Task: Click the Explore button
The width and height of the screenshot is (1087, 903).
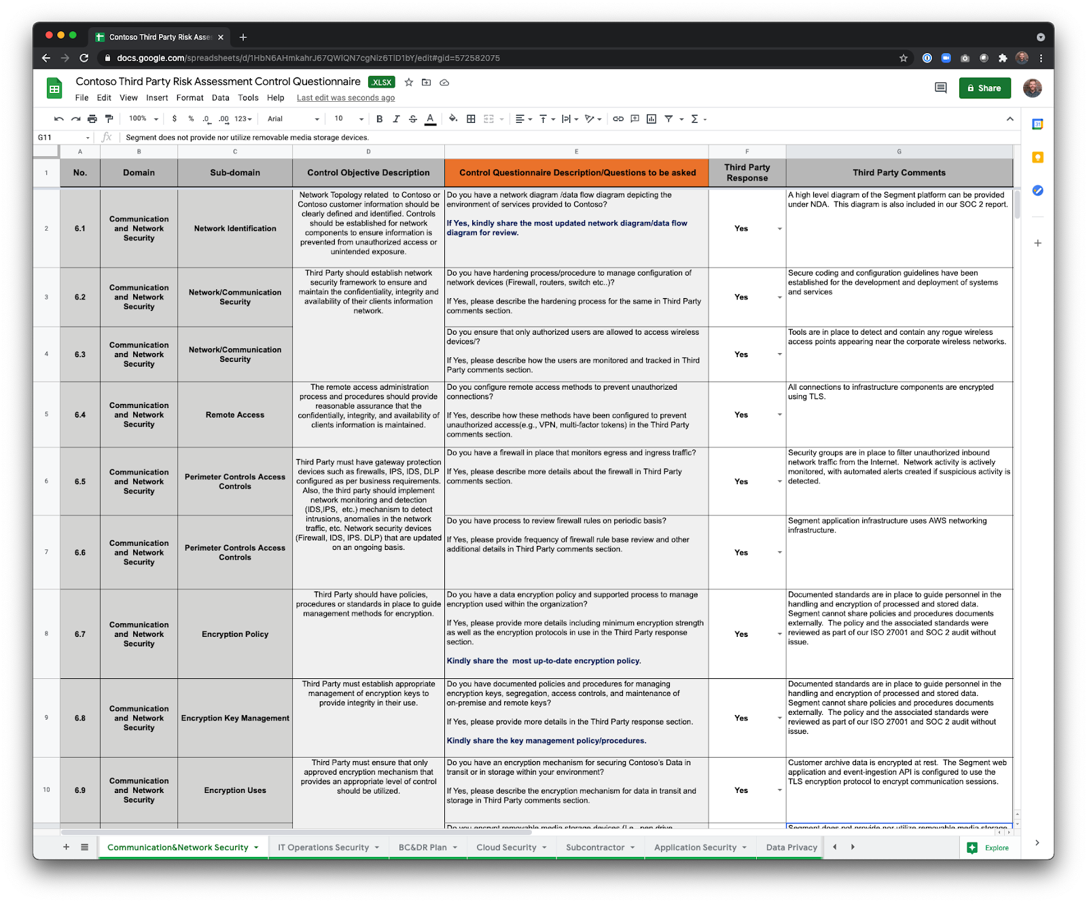Action: [988, 847]
